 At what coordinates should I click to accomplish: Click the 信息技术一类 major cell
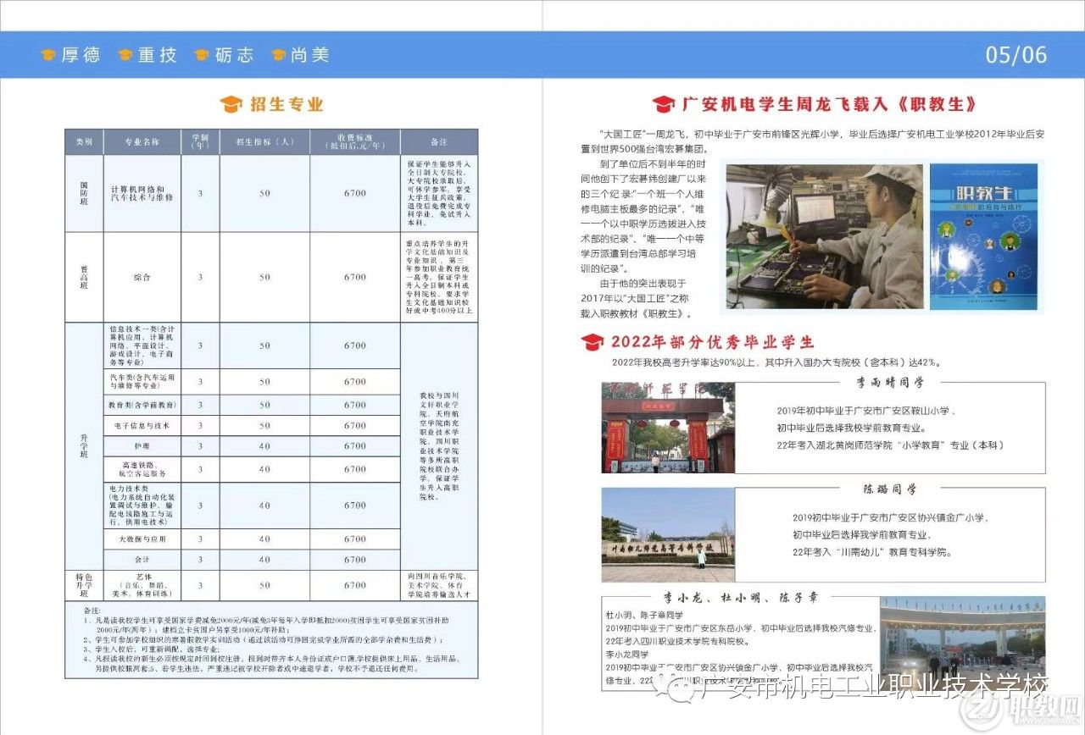(142, 345)
